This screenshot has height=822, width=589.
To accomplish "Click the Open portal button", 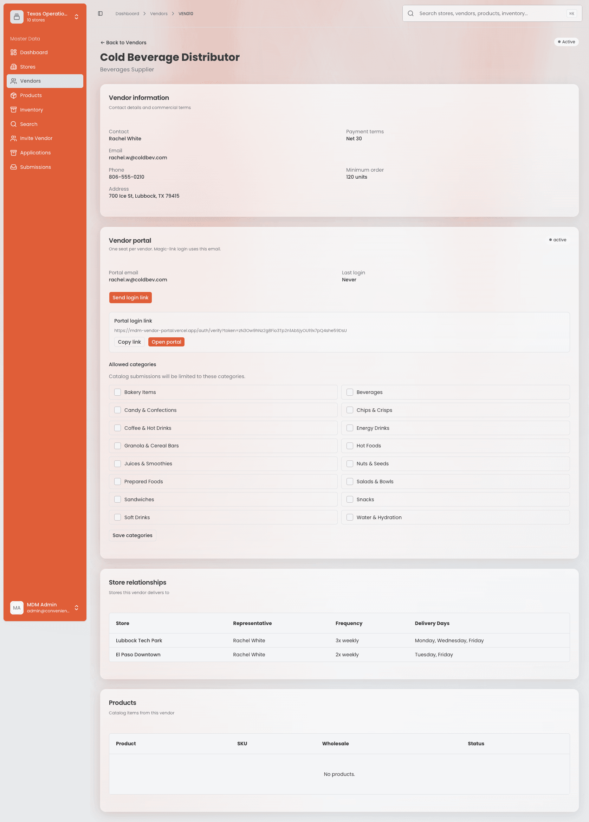I will pos(166,342).
